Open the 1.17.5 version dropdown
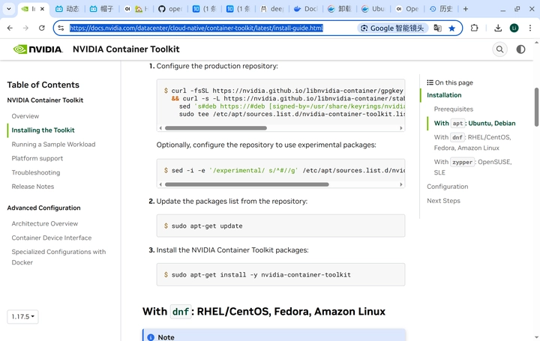Screen dimensions: 540x341 (22, 316)
